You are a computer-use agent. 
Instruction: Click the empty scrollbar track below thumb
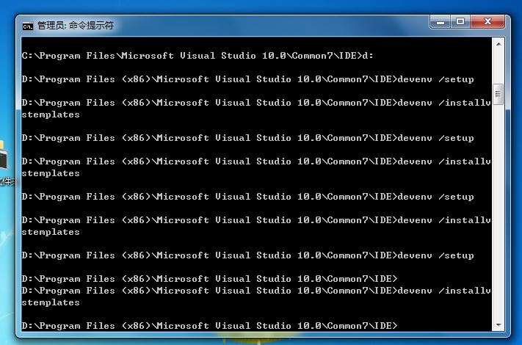point(498,220)
